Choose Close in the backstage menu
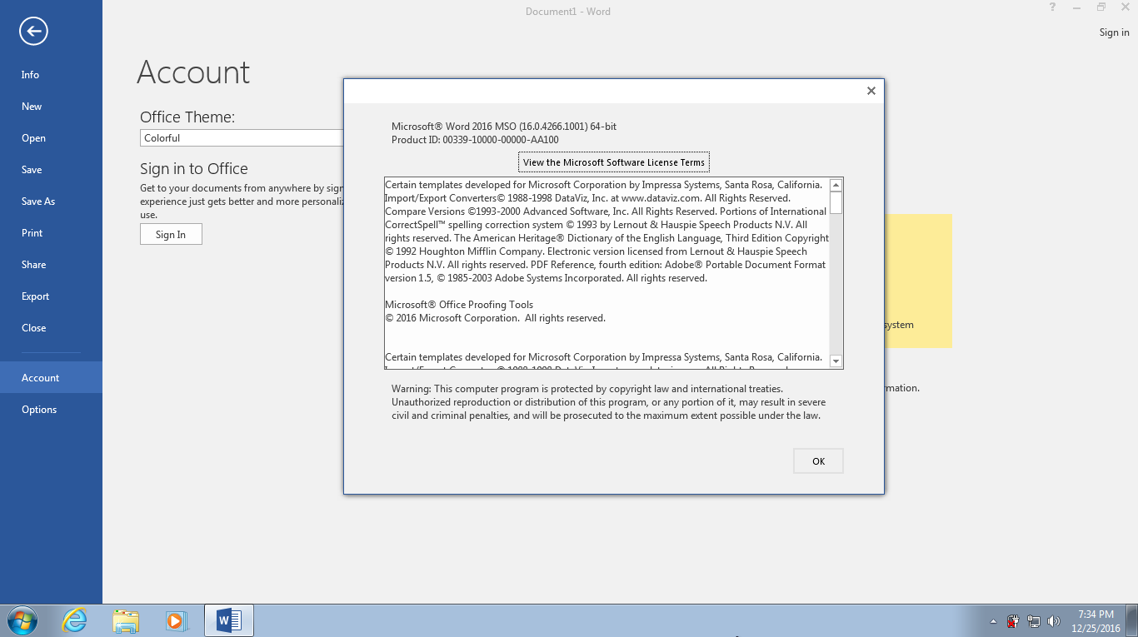1138x637 pixels. pyautogui.click(x=51, y=328)
